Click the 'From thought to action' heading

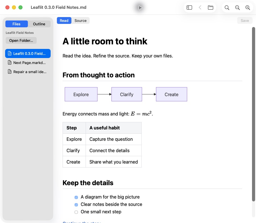point(99,75)
